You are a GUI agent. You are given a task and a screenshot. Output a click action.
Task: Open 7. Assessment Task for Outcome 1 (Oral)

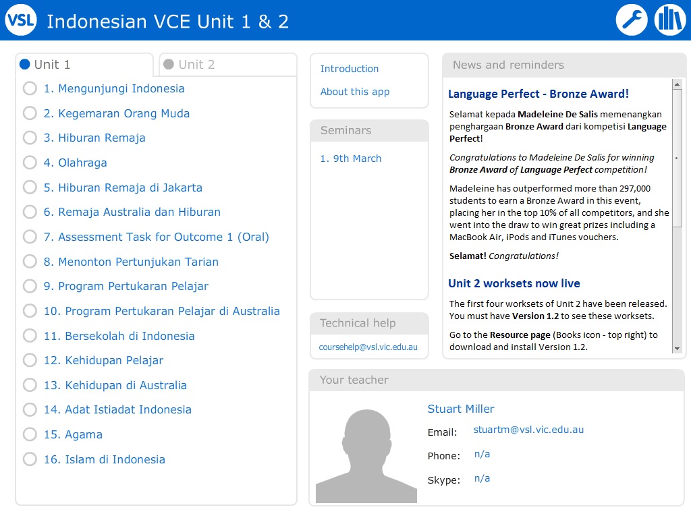[157, 237]
